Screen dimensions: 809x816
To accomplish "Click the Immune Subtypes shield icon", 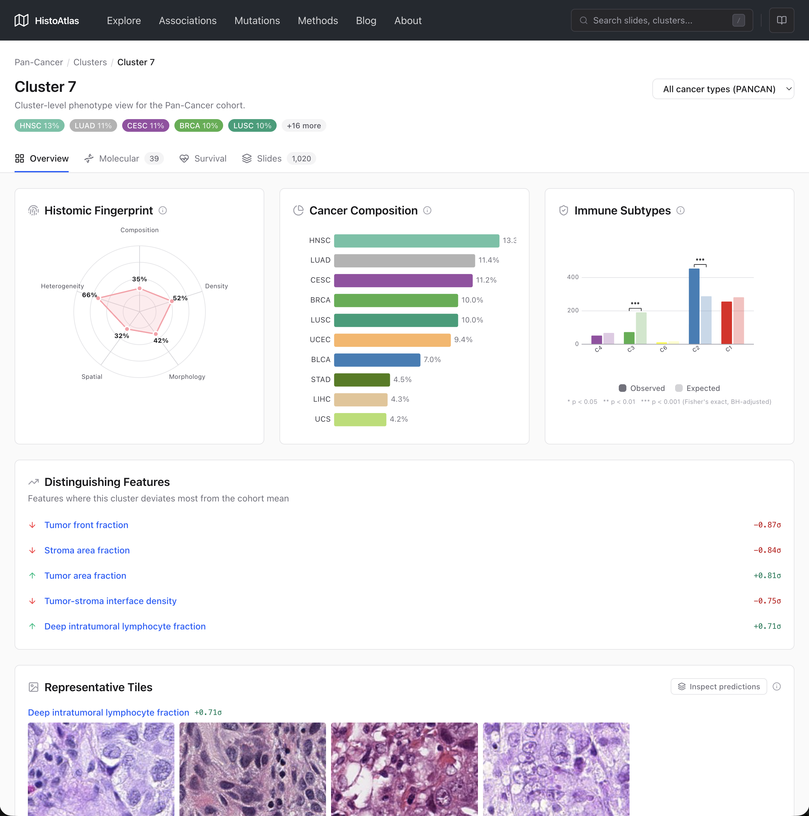I will coord(563,210).
